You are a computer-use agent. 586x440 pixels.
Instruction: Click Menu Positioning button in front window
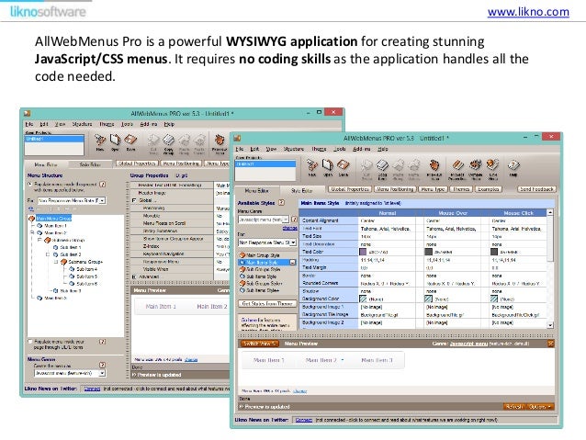tap(395, 189)
